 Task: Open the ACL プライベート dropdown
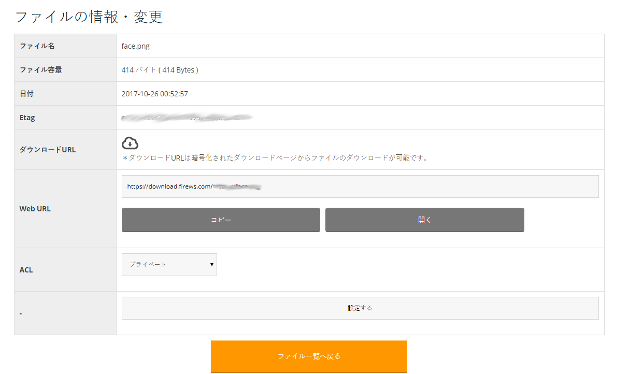click(169, 265)
